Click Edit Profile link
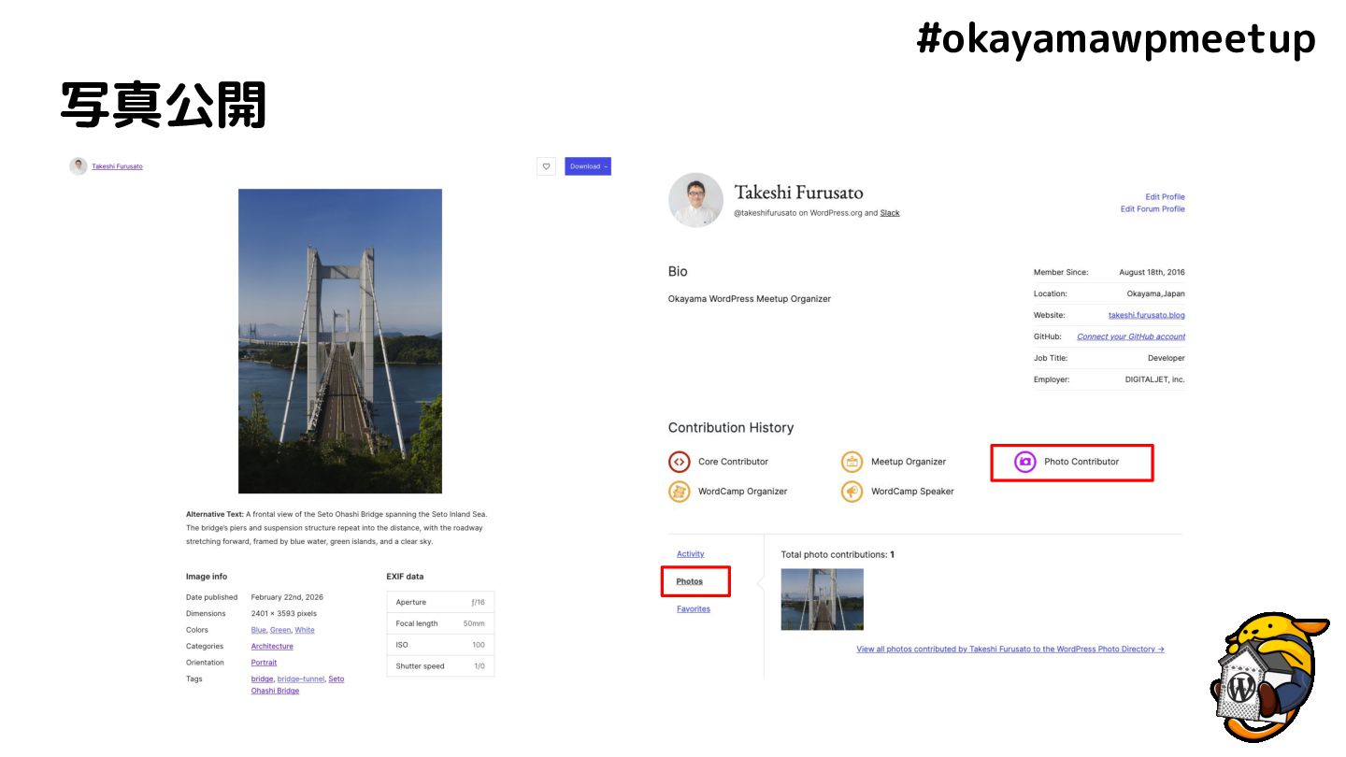 coord(1165,197)
